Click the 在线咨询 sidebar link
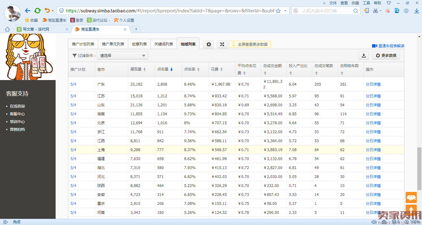The height and width of the screenshot is (225, 422). pos(17,106)
